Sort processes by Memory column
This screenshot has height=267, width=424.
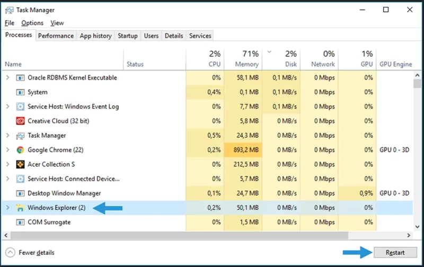(x=243, y=59)
